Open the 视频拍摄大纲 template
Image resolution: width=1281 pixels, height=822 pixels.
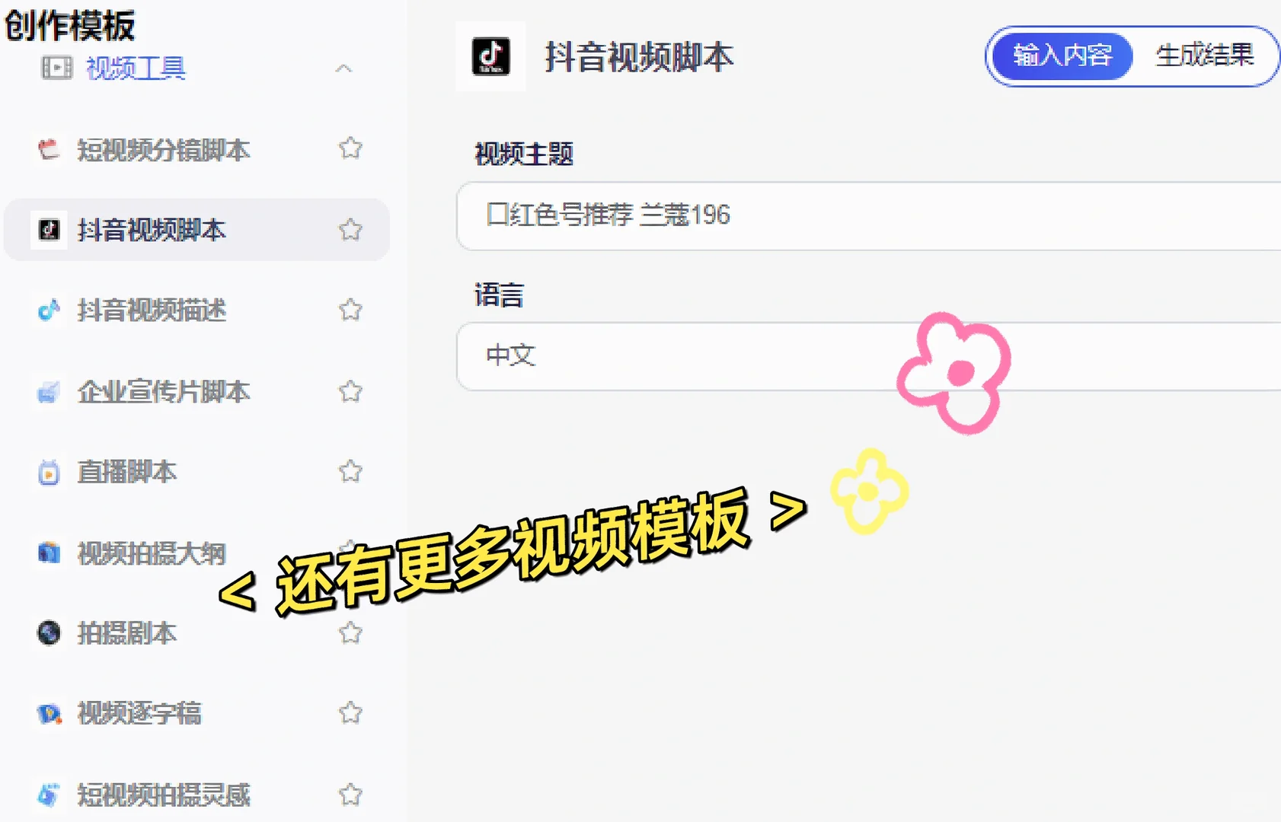(x=151, y=553)
